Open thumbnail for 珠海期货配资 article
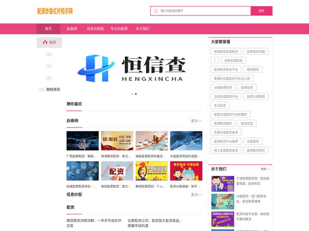This screenshot has height=231, width=309. click(x=117, y=141)
